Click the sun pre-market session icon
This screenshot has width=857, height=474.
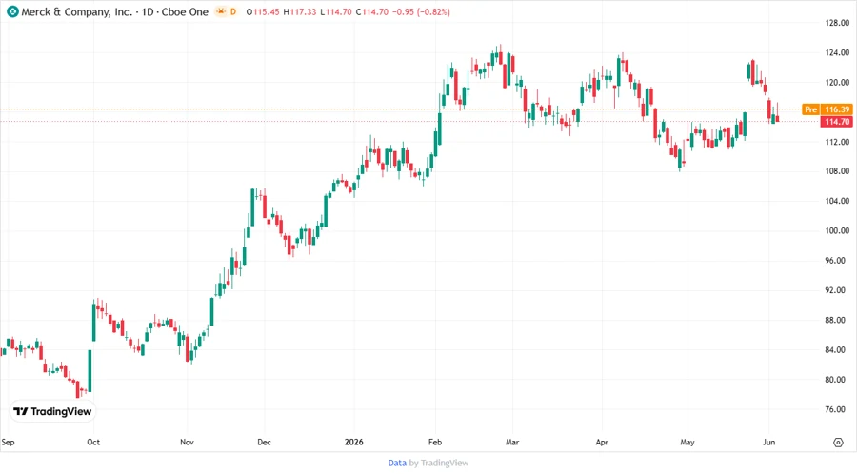[x=221, y=12]
